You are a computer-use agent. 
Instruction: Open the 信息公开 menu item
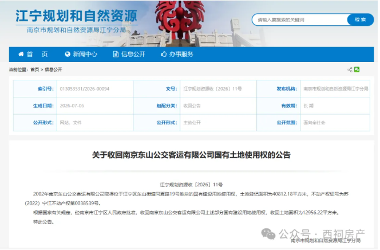point(129,54)
